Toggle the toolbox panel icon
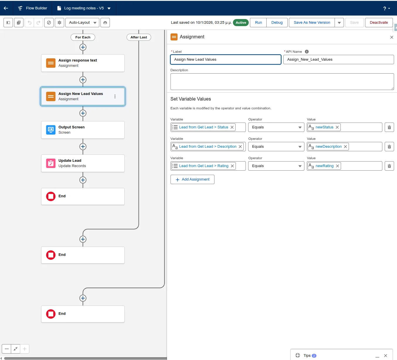The width and height of the screenshot is (397, 360). click(x=8, y=23)
